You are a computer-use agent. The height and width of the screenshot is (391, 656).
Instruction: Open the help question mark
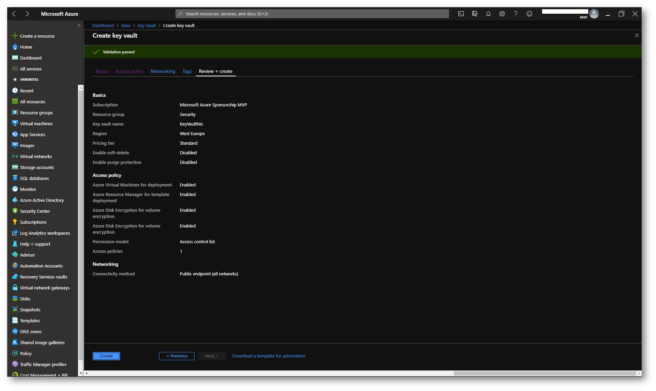(x=515, y=14)
